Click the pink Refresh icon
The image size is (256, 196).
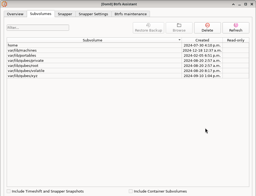click(236, 25)
